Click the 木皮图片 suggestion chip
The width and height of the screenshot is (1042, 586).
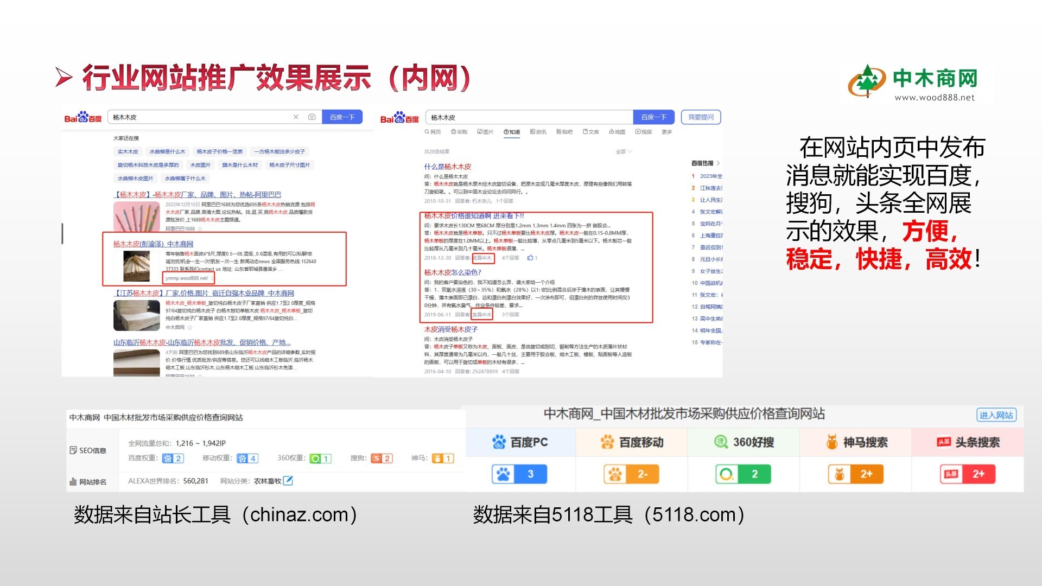[x=200, y=165]
